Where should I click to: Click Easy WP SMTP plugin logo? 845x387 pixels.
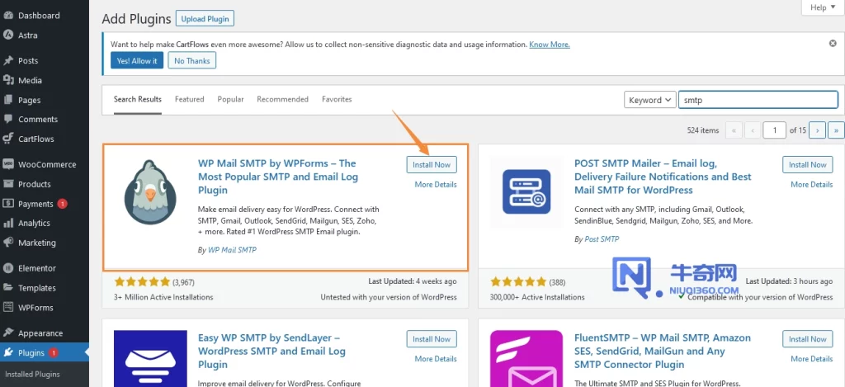coord(150,358)
